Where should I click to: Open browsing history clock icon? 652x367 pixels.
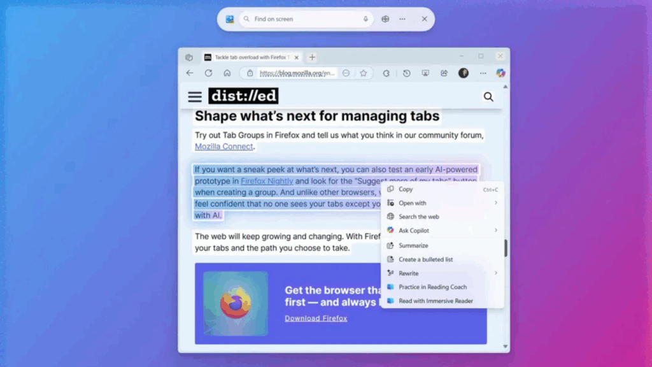pyautogui.click(x=407, y=73)
